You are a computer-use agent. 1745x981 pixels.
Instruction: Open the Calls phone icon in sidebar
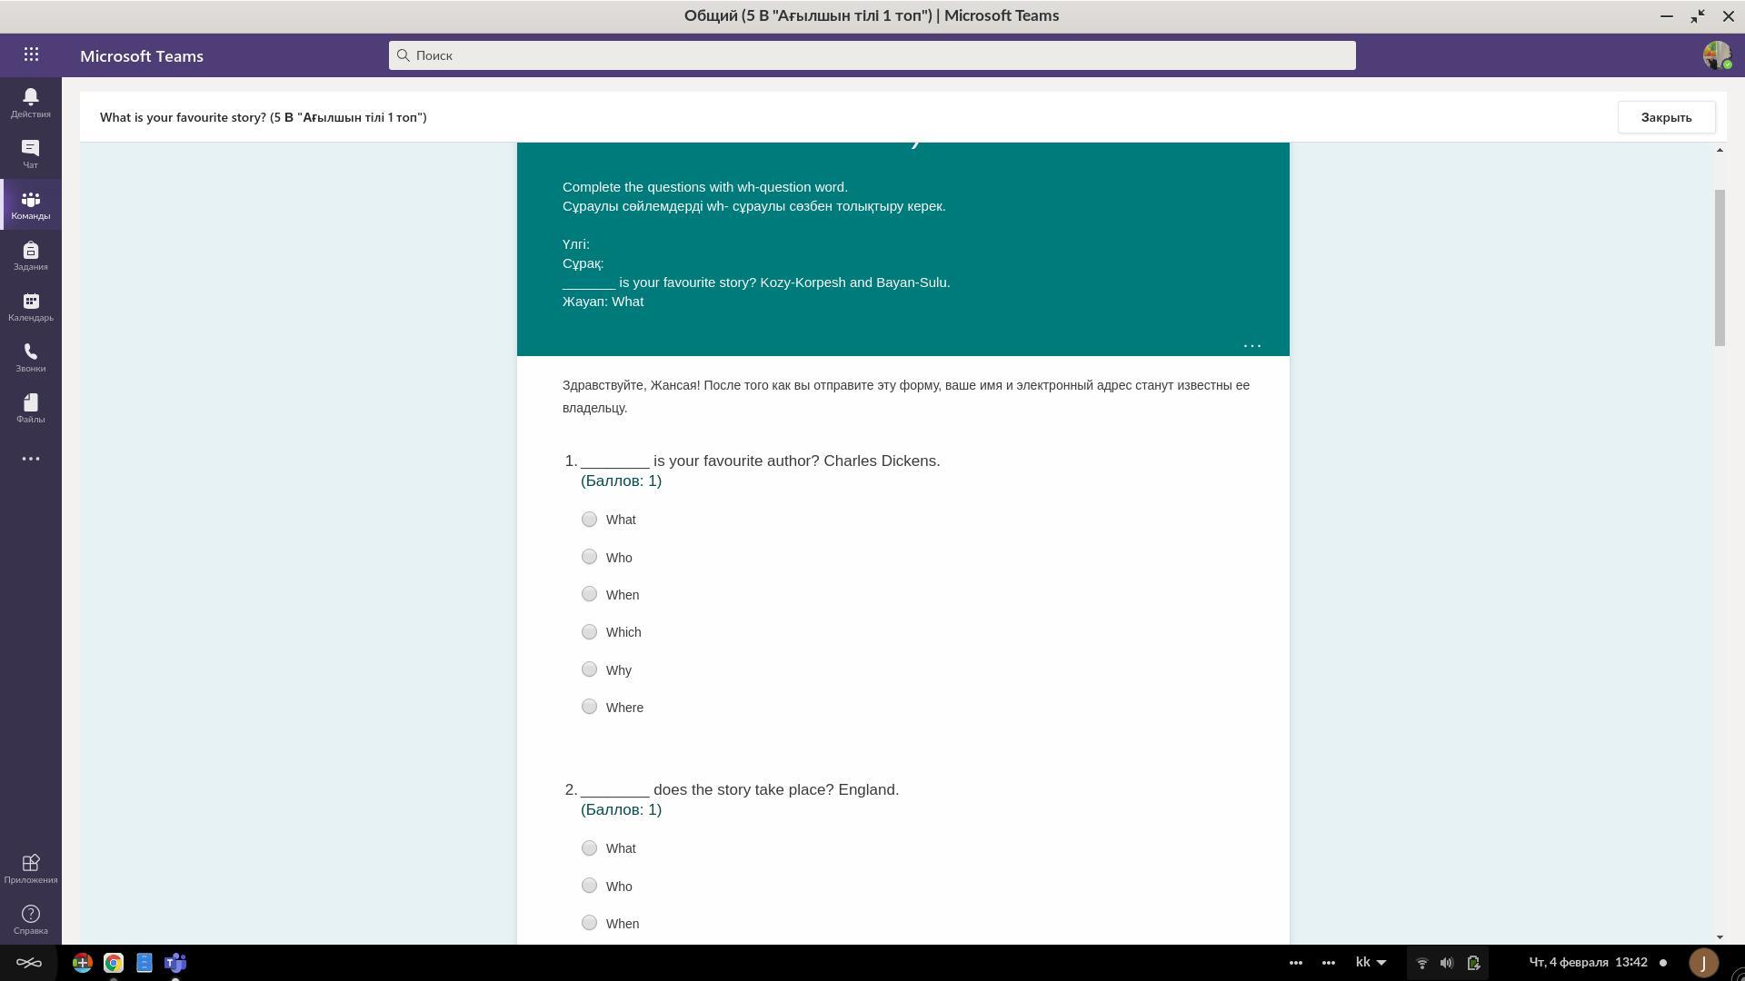point(30,357)
